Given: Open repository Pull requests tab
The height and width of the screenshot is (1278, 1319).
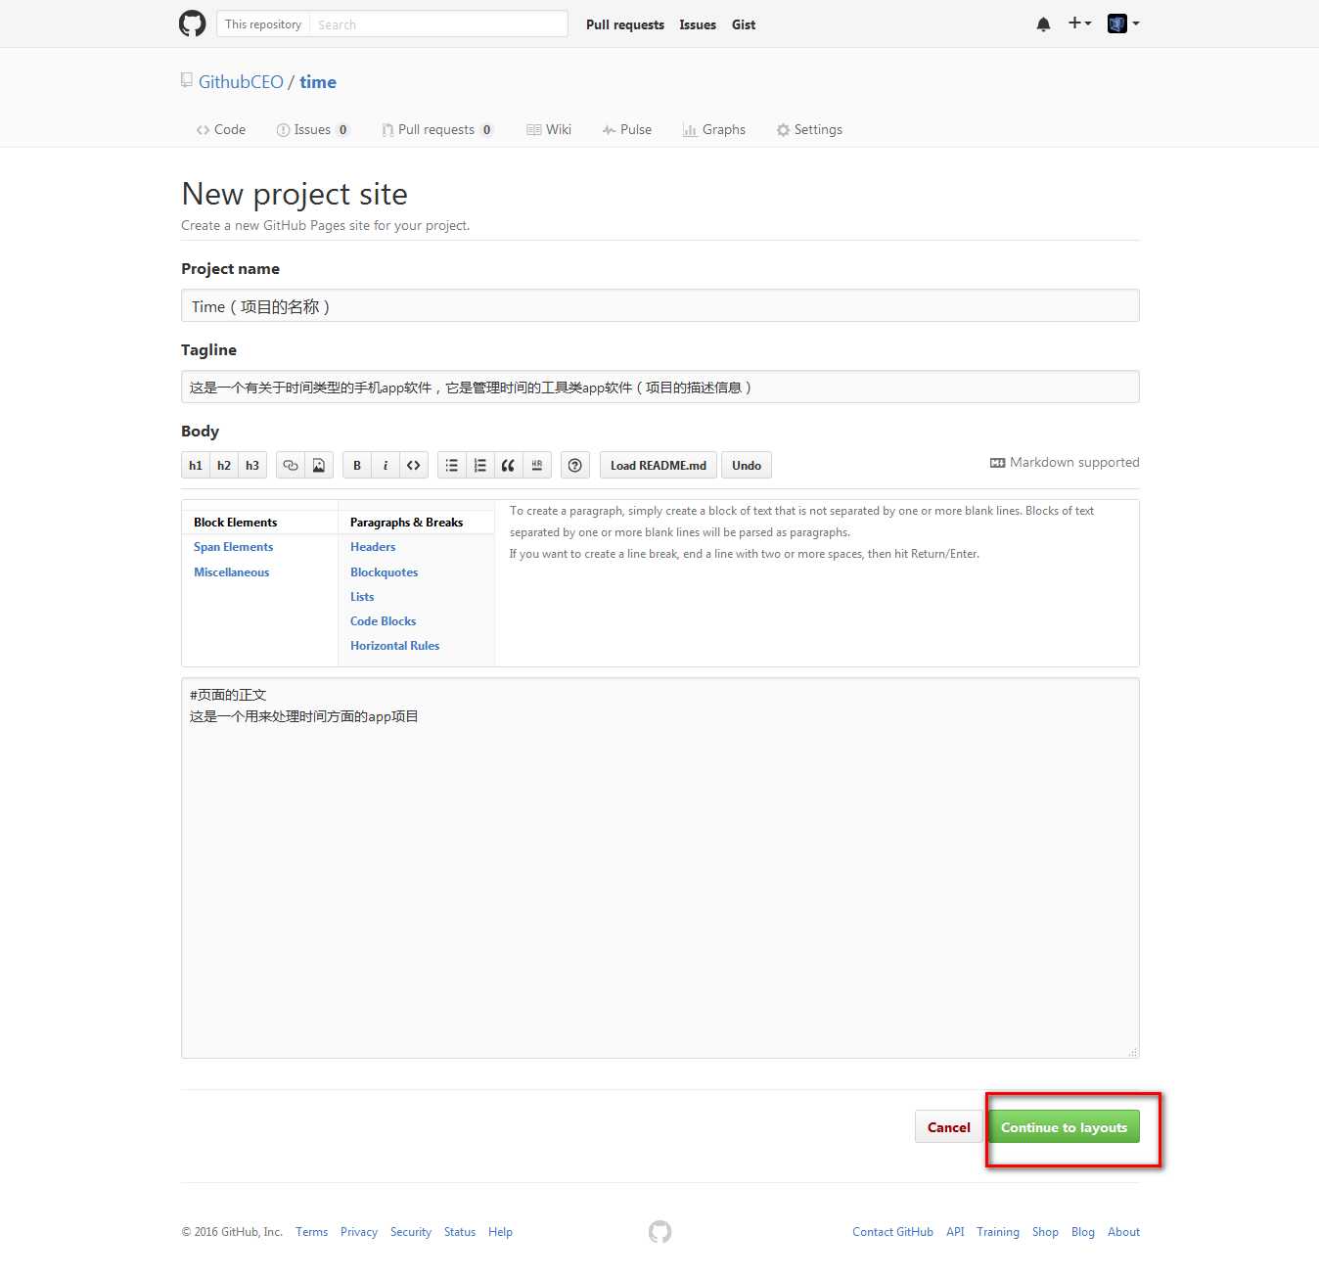Looking at the screenshot, I should coord(437,129).
